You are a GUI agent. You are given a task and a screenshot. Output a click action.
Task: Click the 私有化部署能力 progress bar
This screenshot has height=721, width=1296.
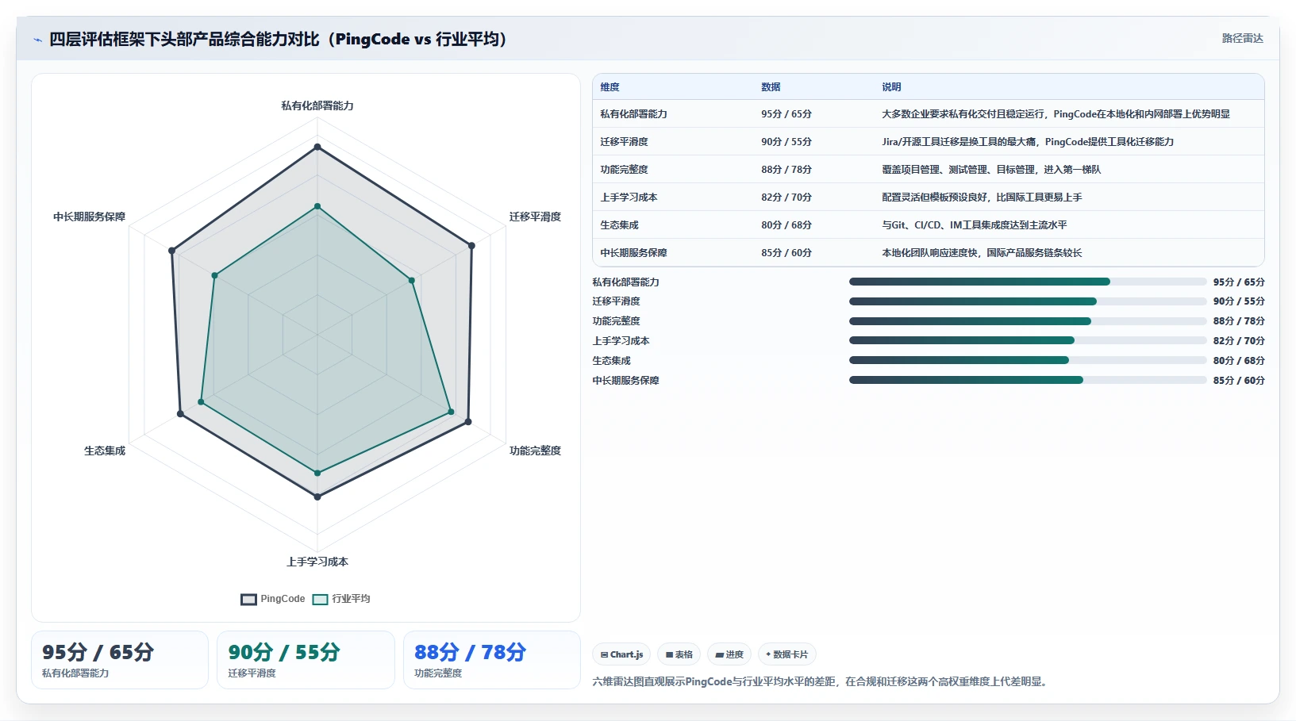click(x=1028, y=282)
